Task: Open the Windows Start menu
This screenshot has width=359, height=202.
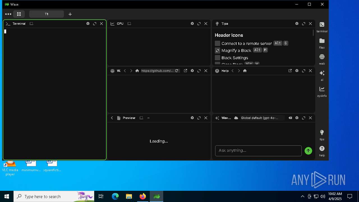Action: pyautogui.click(x=7, y=196)
